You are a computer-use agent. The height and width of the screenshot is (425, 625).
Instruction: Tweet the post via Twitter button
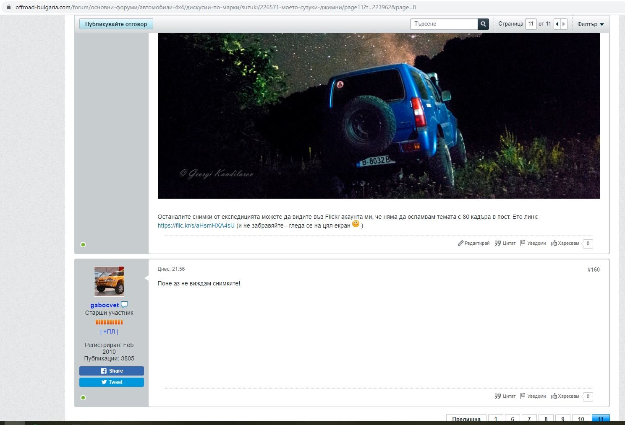(x=112, y=382)
